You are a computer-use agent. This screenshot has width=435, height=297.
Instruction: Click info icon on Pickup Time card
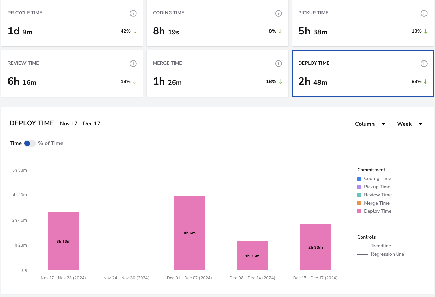point(424,13)
